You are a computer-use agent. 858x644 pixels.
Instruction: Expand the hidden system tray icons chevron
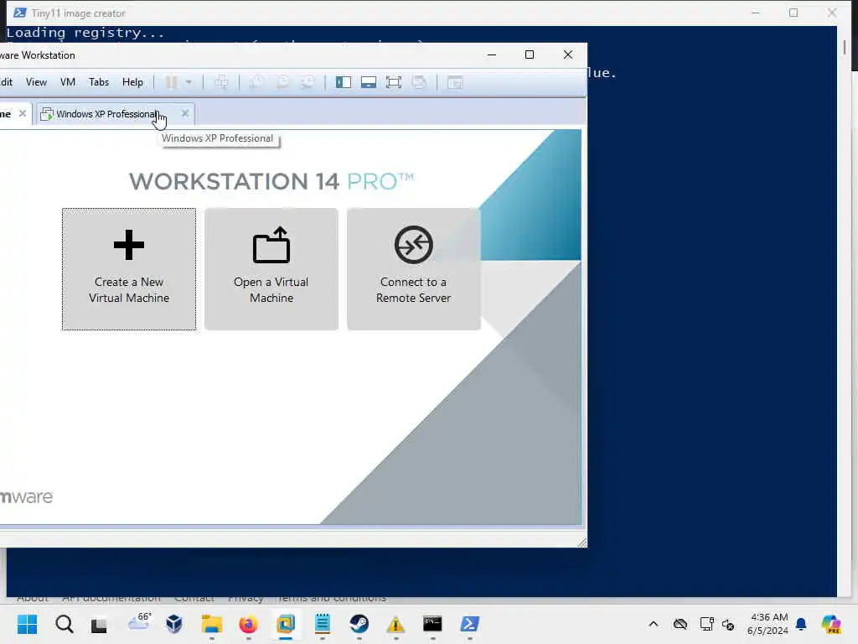point(654,624)
